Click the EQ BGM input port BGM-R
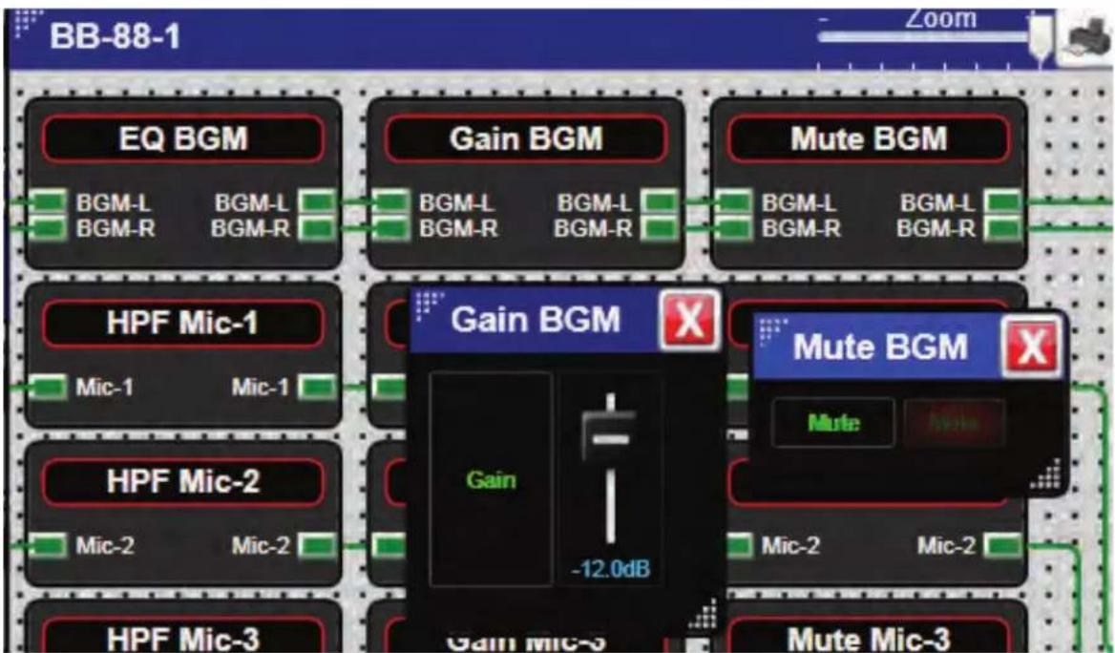 49,229
